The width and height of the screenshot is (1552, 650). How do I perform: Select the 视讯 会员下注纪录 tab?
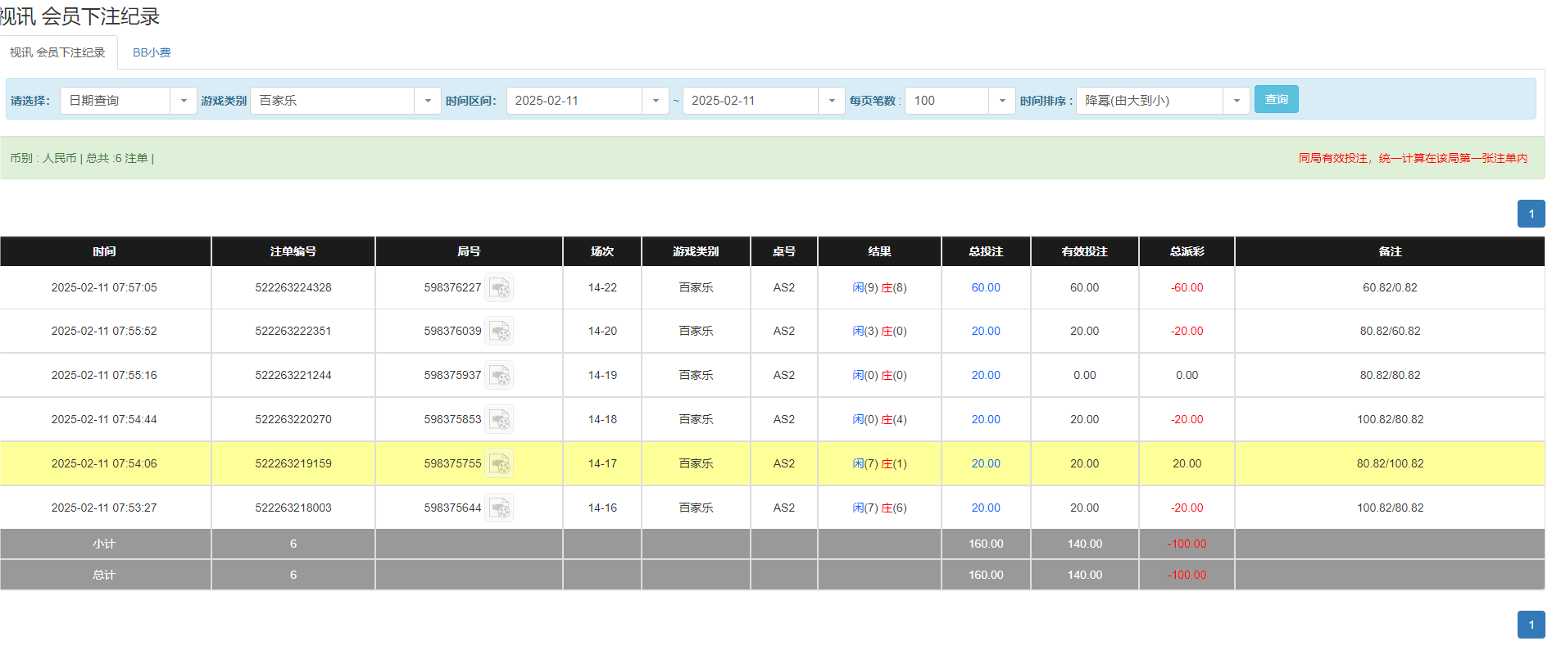coord(57,52)
